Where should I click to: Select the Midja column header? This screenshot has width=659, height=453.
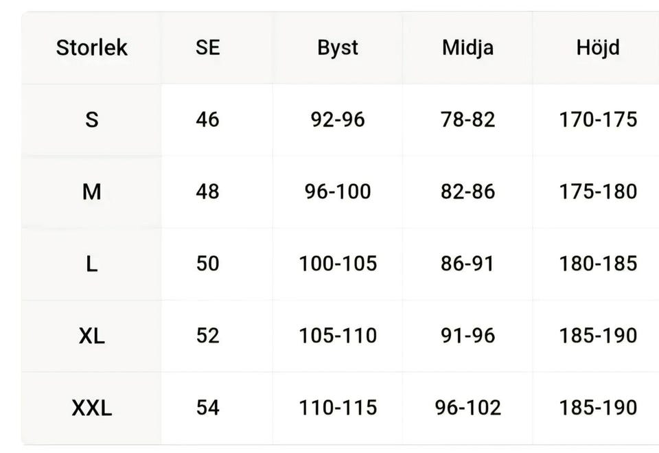(467, 48)
